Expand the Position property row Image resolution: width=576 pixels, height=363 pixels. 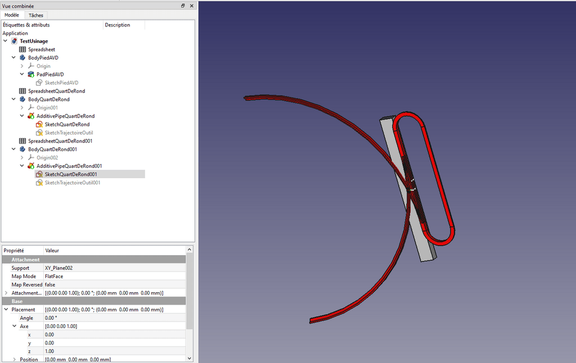coord(14,360)
